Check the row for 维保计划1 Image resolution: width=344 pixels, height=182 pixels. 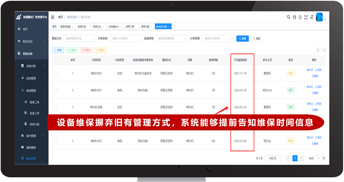point(57,90)
